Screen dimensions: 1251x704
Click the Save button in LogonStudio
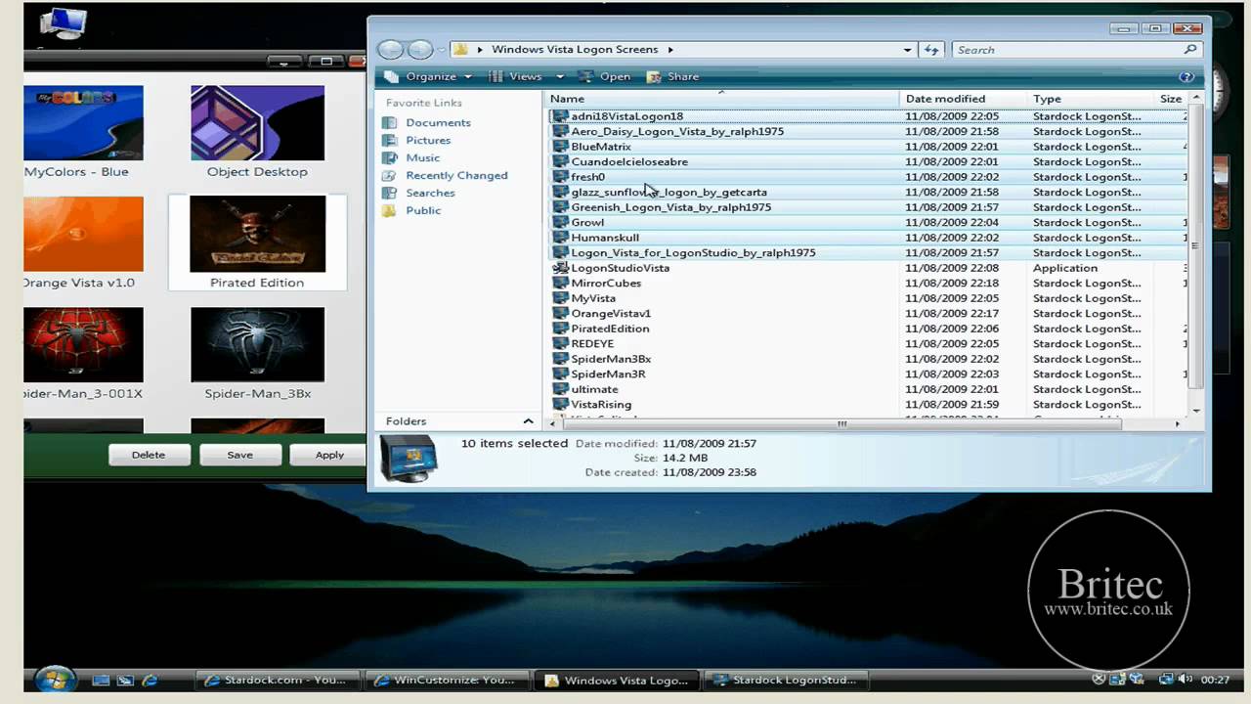point(239,455)
